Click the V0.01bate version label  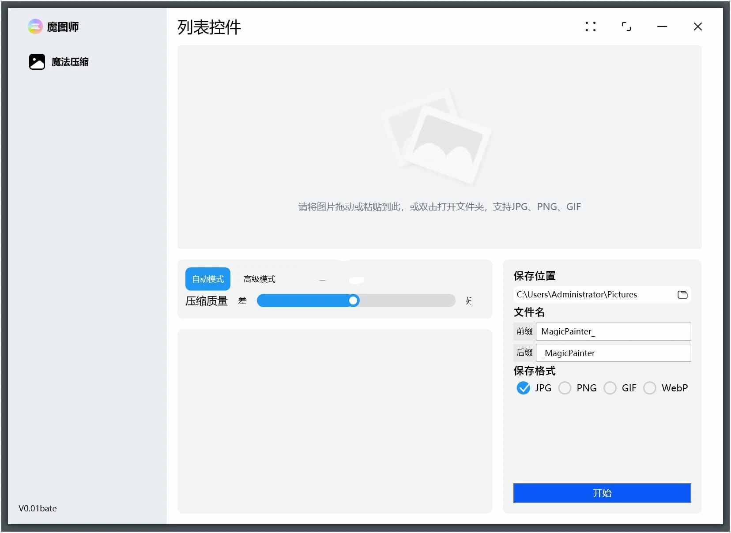(37, 508)
